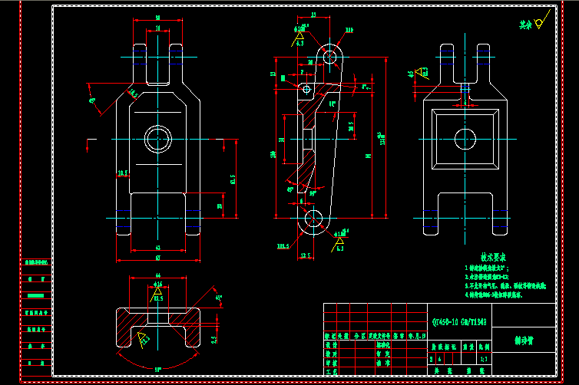Select the 62.5 vertical dimension text
Screen dimensions: 579x385
click(233, 180)
